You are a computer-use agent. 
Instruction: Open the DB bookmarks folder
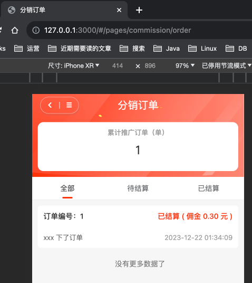236,49
